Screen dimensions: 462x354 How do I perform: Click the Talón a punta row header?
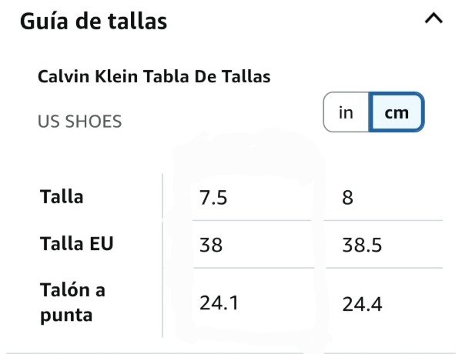tap(73, 302)
